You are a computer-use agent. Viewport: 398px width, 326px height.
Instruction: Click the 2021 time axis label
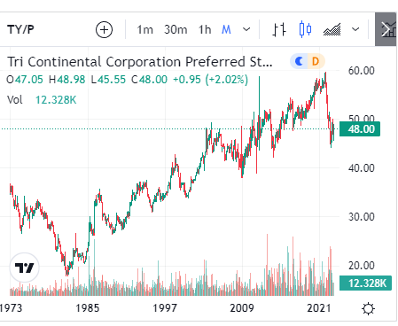tap(319, 308)
